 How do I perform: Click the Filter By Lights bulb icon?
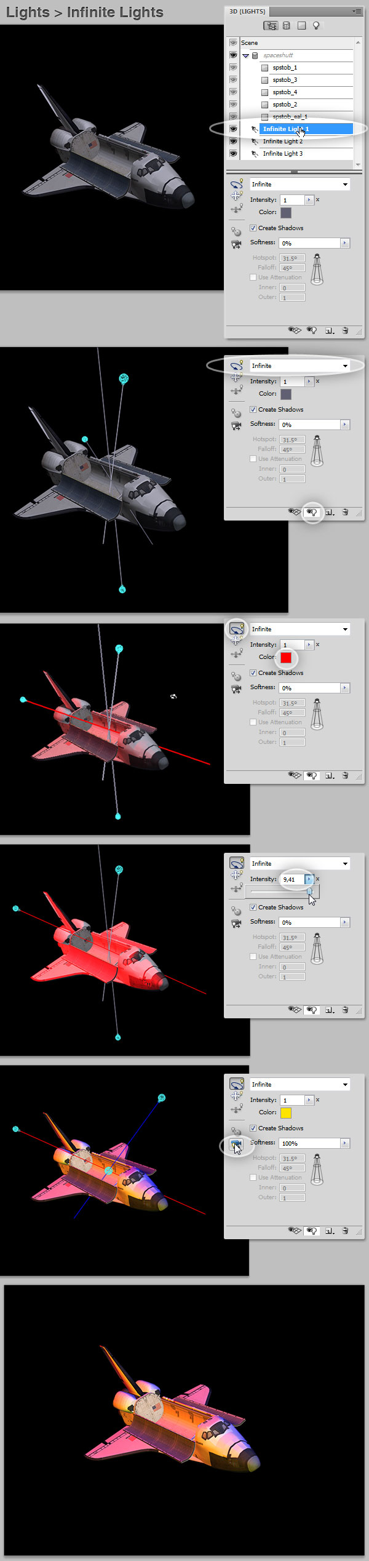[x=316, y=26]
